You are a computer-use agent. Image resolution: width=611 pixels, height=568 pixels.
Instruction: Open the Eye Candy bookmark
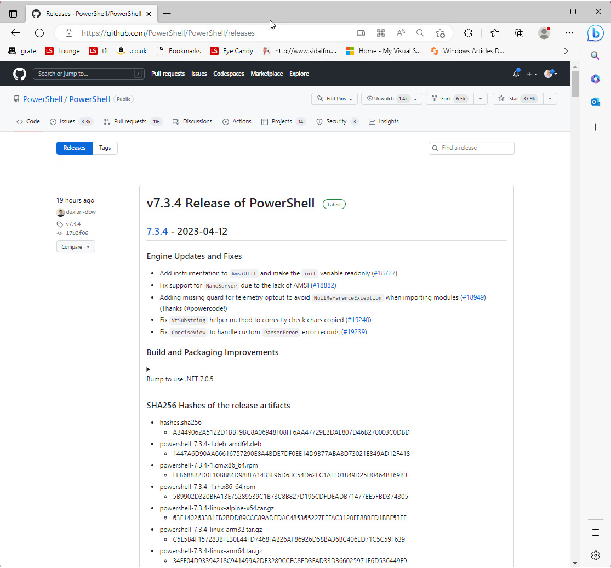231,51
